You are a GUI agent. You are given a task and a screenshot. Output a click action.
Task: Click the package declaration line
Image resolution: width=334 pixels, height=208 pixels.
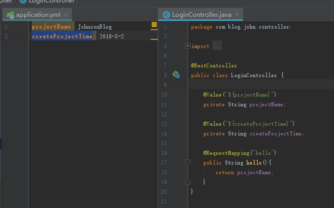tap(241, 27)
